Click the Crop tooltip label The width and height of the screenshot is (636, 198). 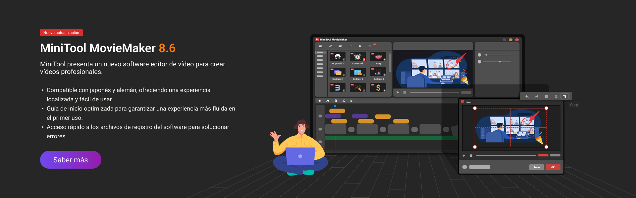click(574, 105)
